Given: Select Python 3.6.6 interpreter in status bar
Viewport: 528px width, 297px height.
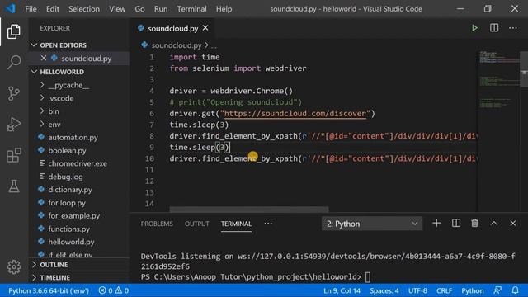Looking at the screenshot, I should 49,290.
